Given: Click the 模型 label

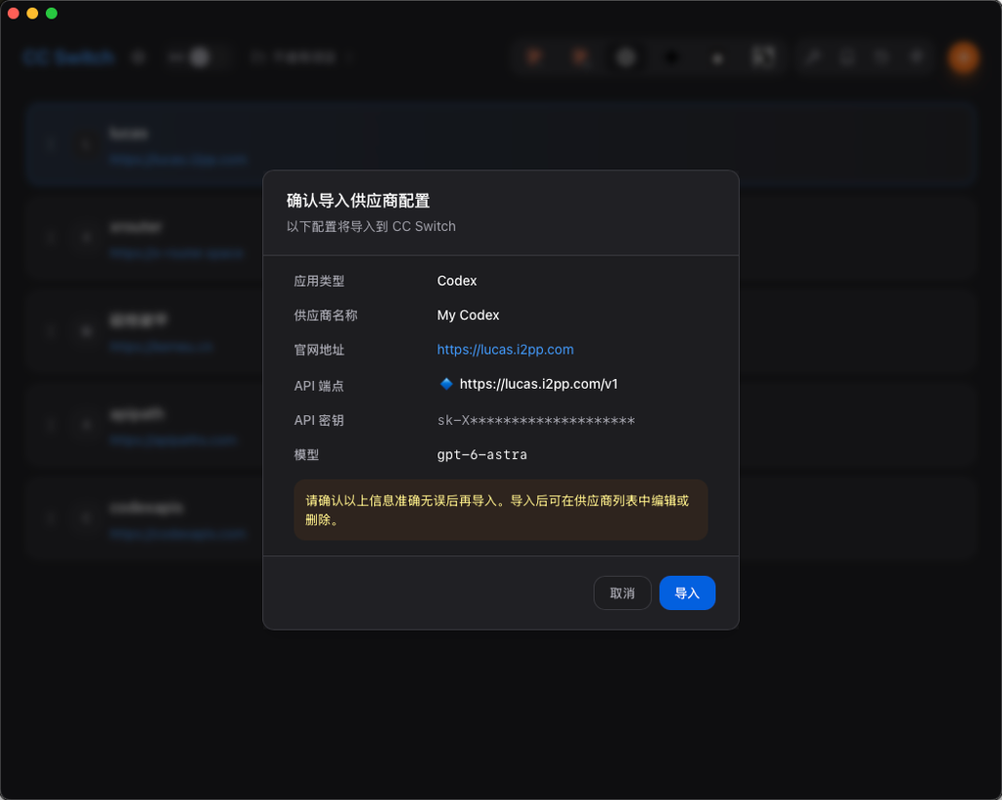Looking at the screenshot, I should click(306, 454).
